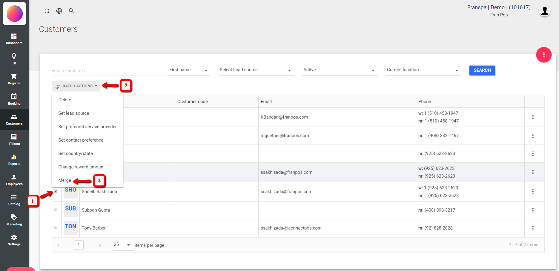Screen dimensions: 559x271
Task: Open Marketing tag icon in sidebar
Action: 14,217
